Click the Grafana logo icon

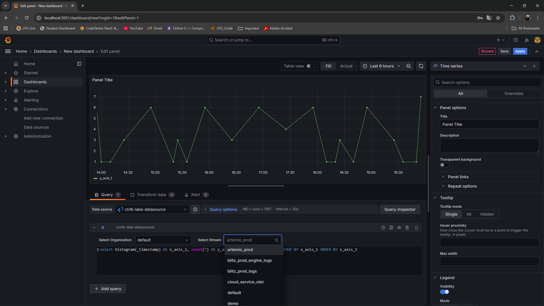8,40
